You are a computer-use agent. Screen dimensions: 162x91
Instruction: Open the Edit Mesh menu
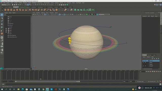click(34, 3)
